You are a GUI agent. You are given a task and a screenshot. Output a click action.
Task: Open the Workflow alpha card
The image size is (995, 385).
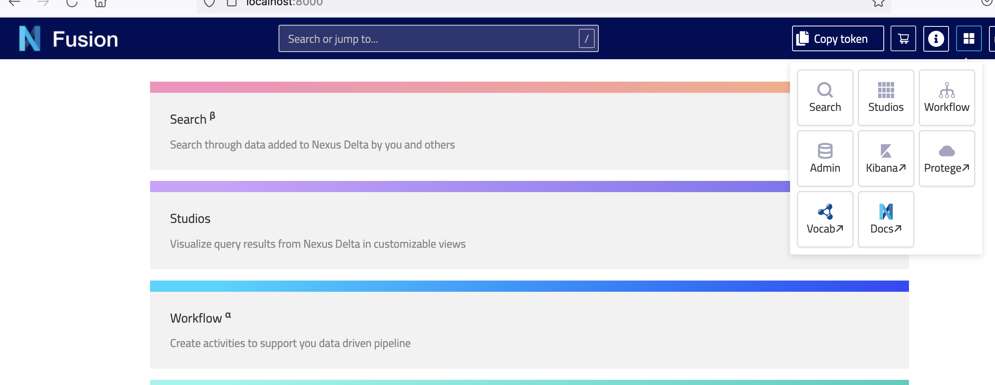(529, 325)
